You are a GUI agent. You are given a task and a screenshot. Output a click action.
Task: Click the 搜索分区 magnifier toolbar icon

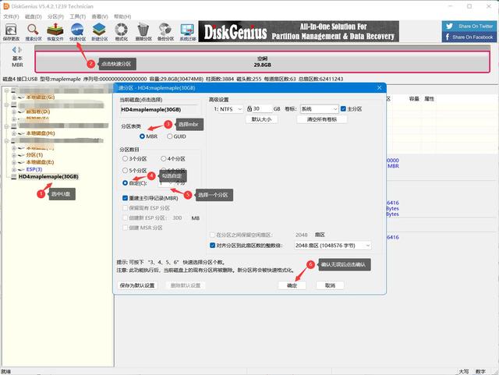click(34, 32)
